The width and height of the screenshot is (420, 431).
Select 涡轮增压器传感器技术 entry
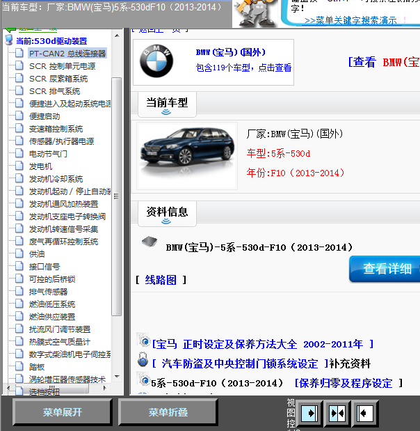[67, 379]
